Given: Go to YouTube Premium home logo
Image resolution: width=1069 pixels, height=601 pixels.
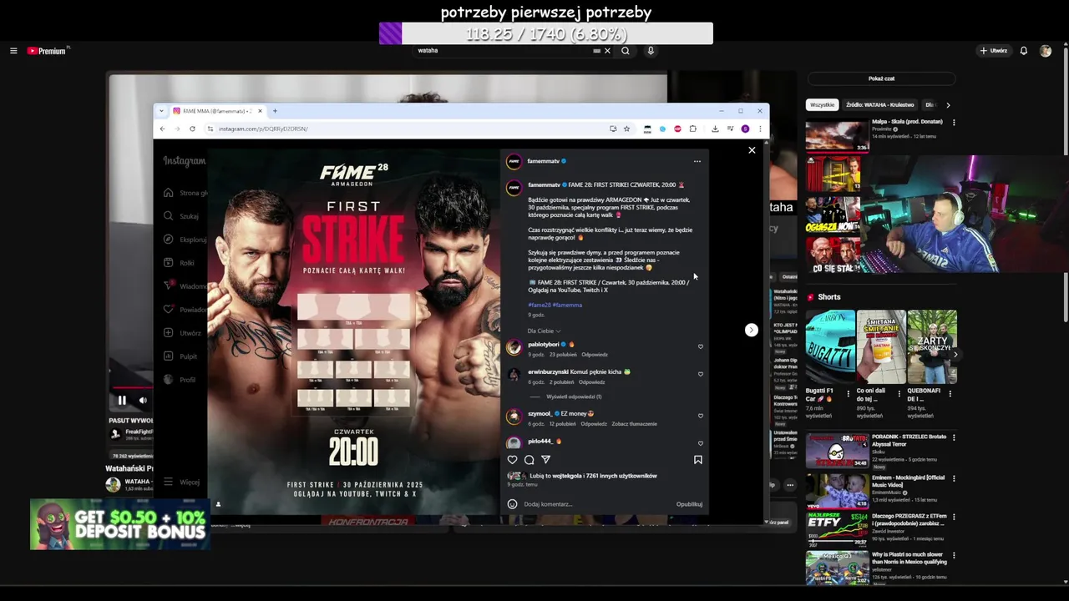Looking at the screenshot, I should 47,51.
